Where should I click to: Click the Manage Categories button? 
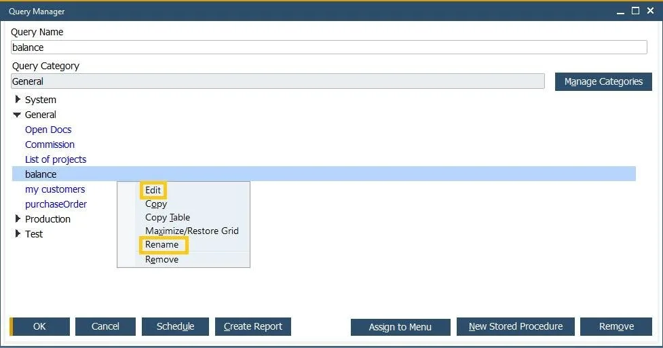(x=603, y=81)
